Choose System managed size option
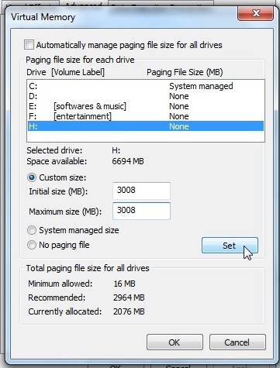Viewport: 280px width, 368px height. [x=32, y=230]
